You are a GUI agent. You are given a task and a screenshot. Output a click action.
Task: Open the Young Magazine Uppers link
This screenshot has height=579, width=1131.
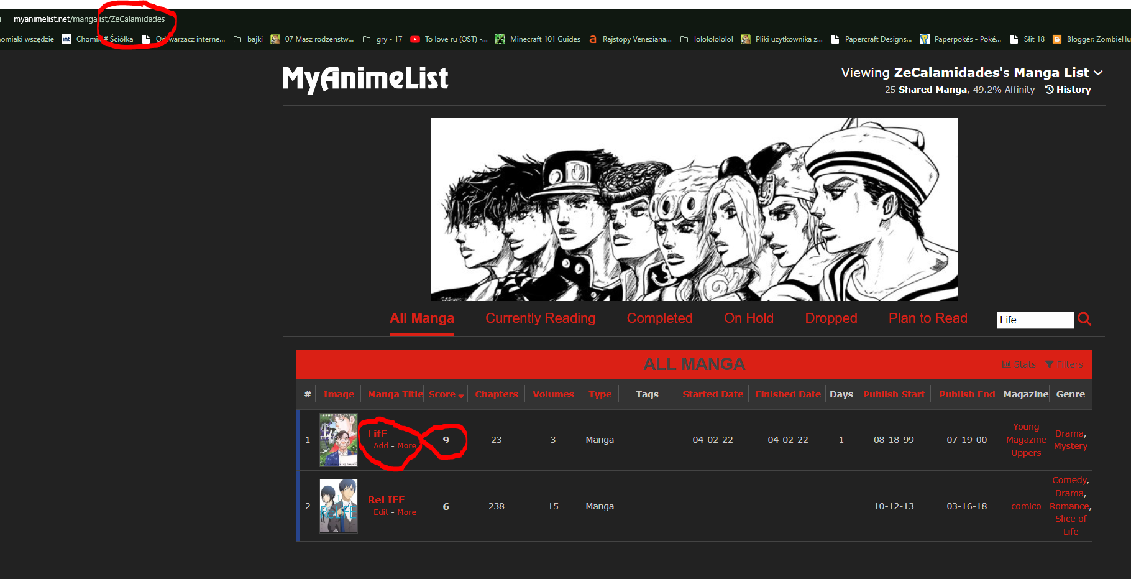point(1025,440)
